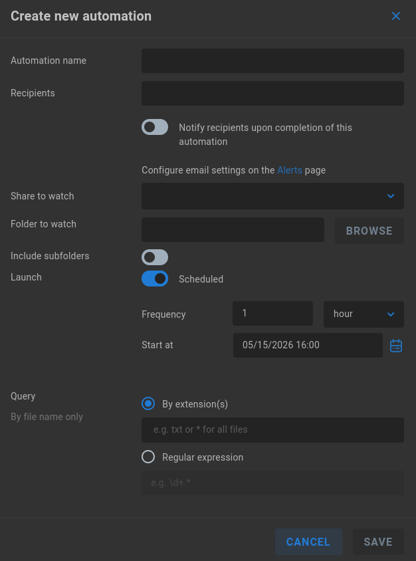Open the Start at calendar picker icon
416x561 pixels.
point(396,346)
